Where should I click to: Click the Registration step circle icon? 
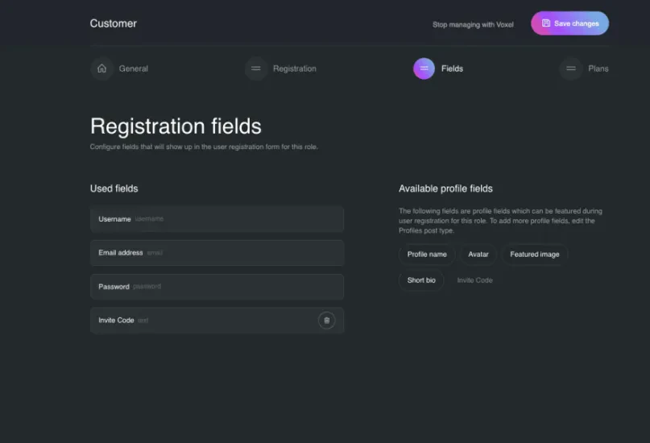[256, 68]
